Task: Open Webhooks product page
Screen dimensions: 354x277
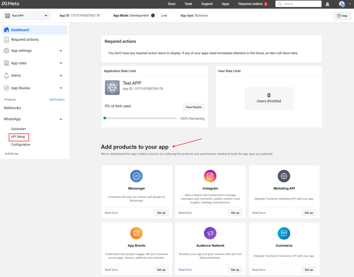Action: click(12, 108)
